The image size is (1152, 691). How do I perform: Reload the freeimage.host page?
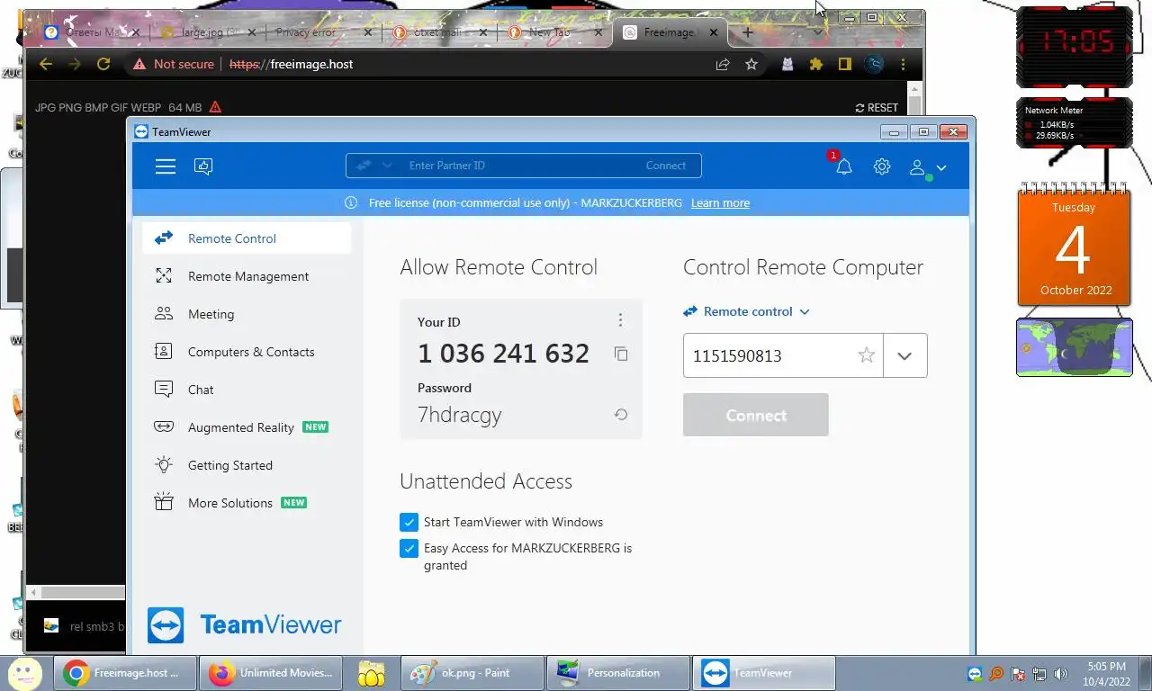click(x=103, y=64)
